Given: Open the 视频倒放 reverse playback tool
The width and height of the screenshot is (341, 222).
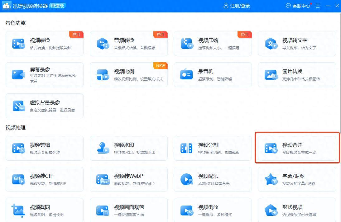Looking at the screenshot, I should [x=213, y=210].
